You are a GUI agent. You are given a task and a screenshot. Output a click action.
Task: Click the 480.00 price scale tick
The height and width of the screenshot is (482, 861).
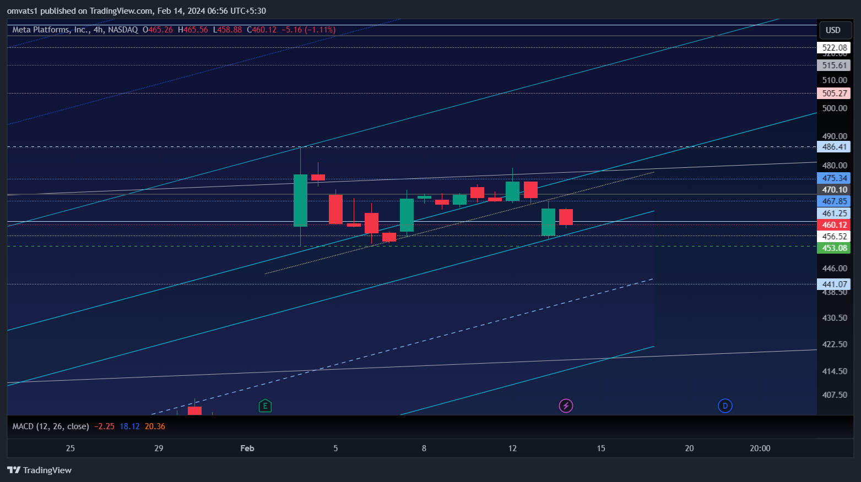click(835, 166)
